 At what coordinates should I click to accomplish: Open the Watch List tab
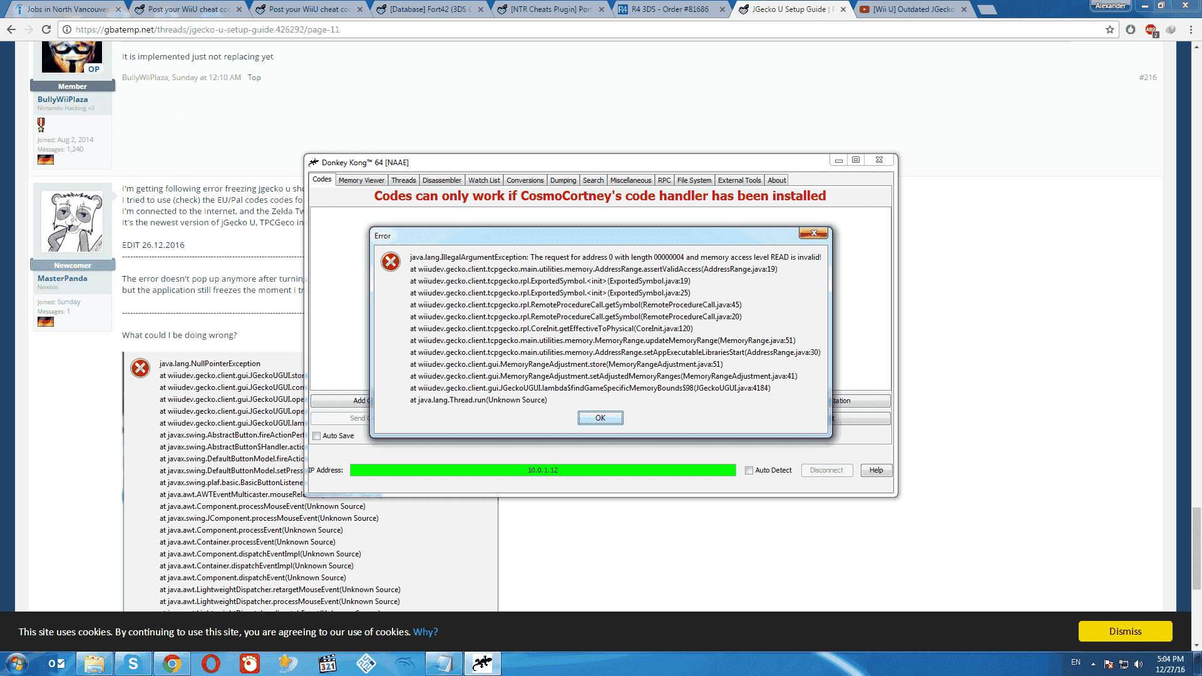(x=484, y=180)
